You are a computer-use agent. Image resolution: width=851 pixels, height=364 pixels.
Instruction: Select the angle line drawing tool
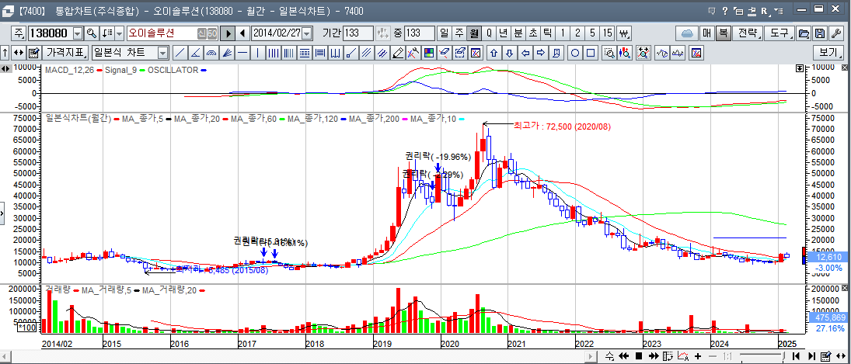[x=195, y=53]
